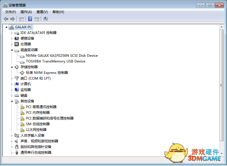This screenshot has height=166, width=227.
Task: Click the 处理器 chip icon
Action: click(x=17, y=44)
